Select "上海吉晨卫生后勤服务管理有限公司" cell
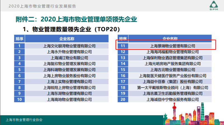 coord(170,93)
